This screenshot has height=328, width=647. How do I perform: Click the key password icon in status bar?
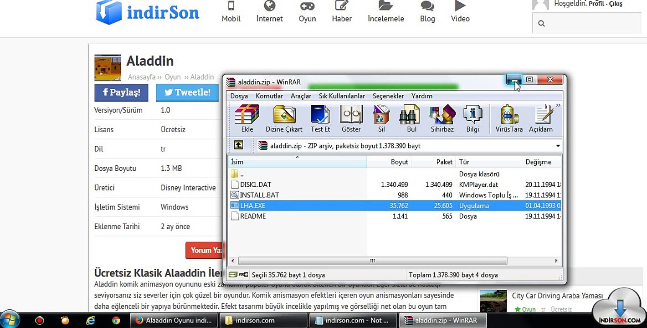(243, 275)
